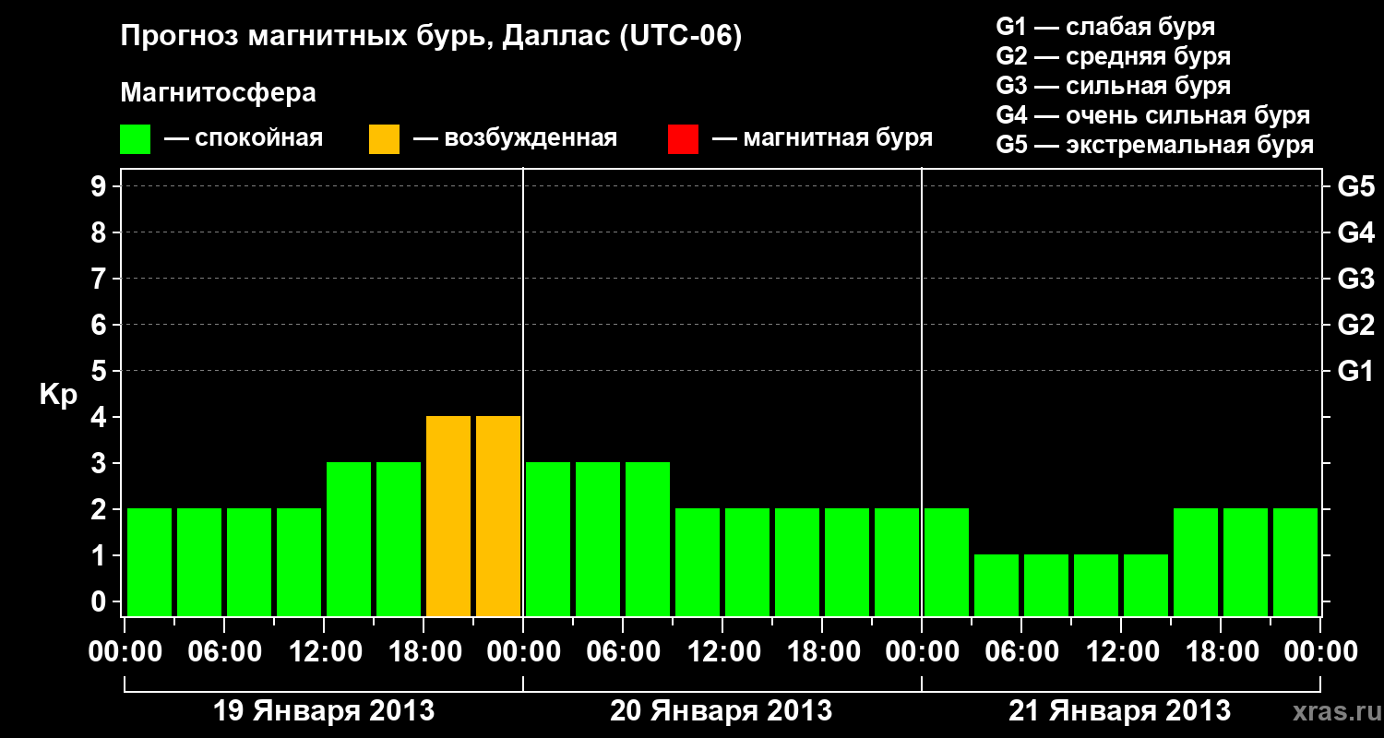The height and width of the screenshot is (738, 1384).
Task: Click the right-axis 'G5' label
Action: 1356,187
